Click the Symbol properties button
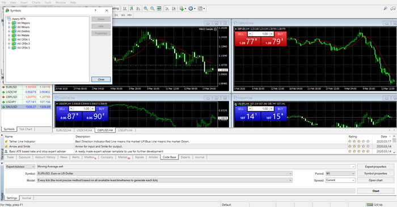Image resolution: width=397 pixels, height=207 pixels. [375, 174]
